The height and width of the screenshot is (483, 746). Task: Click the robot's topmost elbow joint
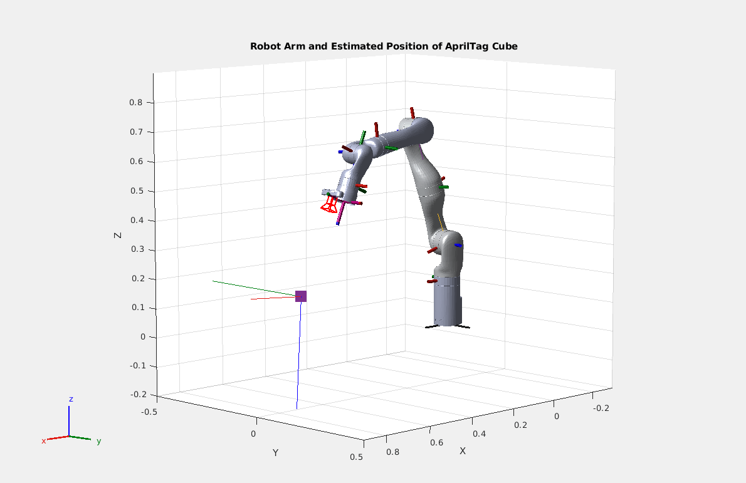click(418, 130)
